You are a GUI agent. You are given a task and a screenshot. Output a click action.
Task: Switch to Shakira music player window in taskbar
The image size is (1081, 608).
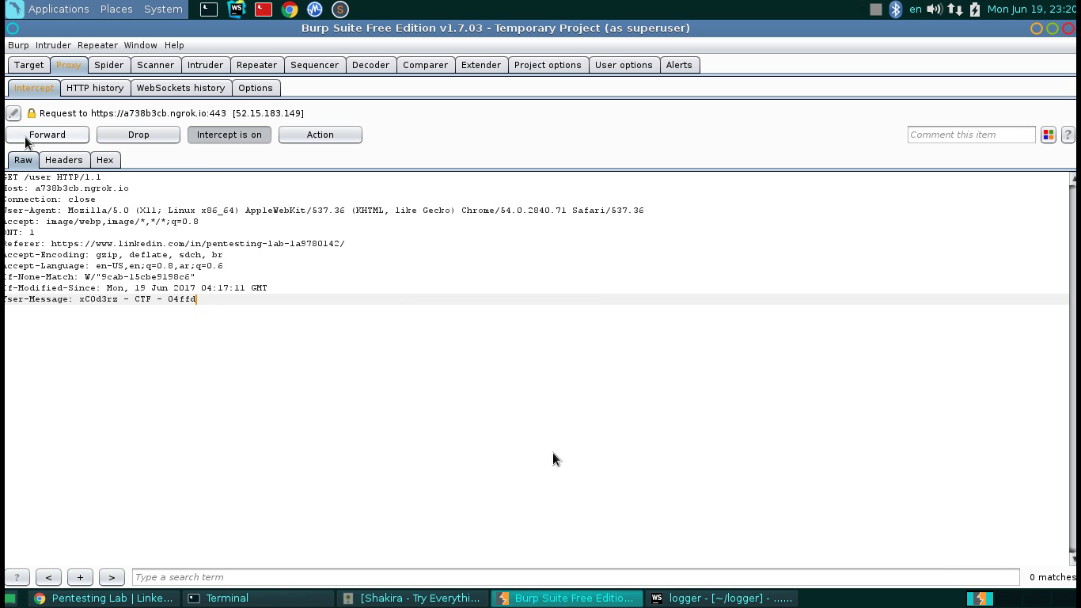(412, 598)
